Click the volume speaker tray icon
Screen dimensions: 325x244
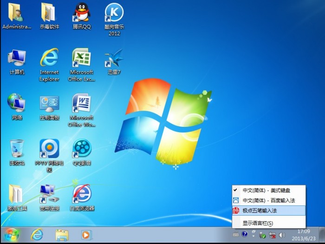(x=282, y=235)
